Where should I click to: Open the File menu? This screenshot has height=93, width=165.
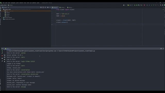point(4,3)
